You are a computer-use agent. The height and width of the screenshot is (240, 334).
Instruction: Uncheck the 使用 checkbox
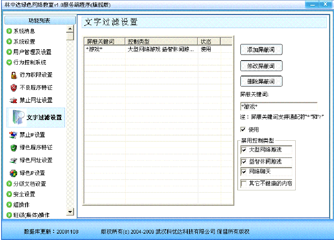click(243, 129)
